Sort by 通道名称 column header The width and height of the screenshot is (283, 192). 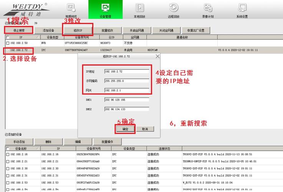182,37
